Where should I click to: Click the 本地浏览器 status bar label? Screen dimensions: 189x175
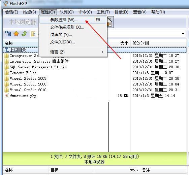coord(94,162)
